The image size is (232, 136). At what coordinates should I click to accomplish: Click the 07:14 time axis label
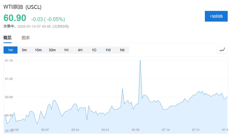166,130
